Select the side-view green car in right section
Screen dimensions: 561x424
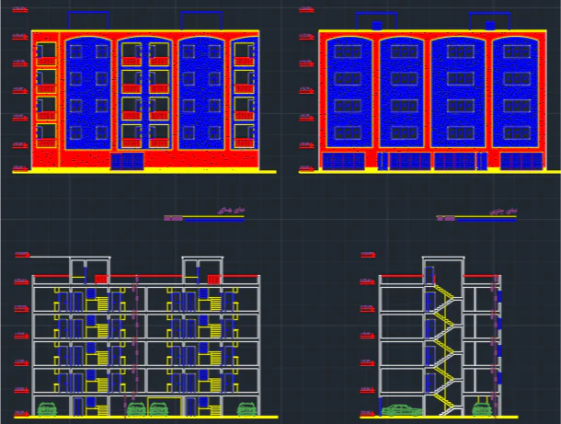[x=400, y=410]
